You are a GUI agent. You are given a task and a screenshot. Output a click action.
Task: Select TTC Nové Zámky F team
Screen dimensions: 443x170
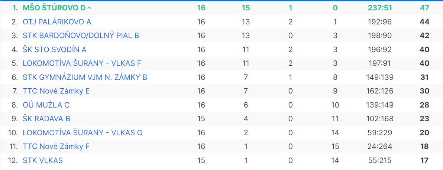(x=56, y=146)
